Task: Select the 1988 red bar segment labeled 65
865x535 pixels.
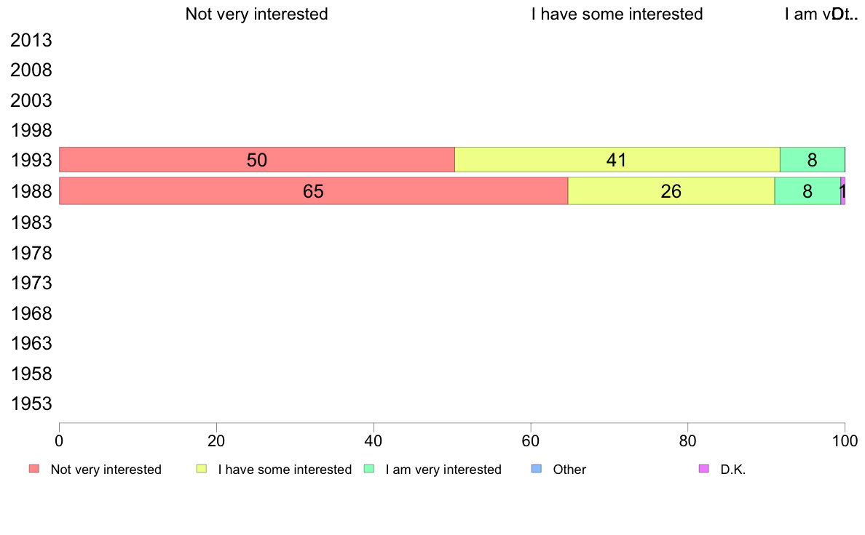Action: pyautogui.click(x=313, y=190)
